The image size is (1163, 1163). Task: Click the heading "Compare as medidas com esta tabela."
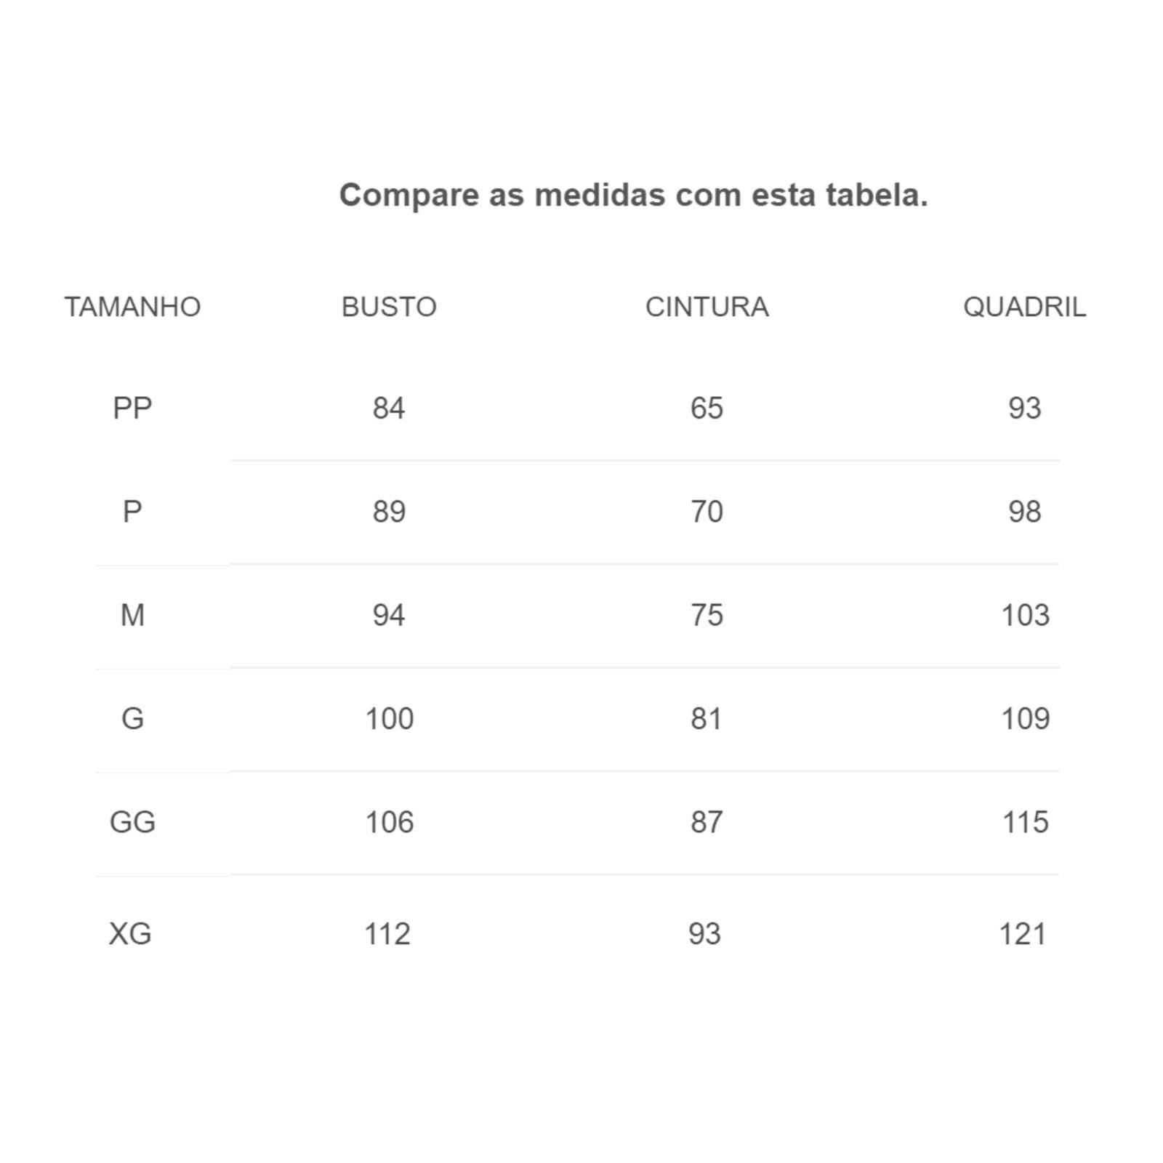(x=633, y=195)
